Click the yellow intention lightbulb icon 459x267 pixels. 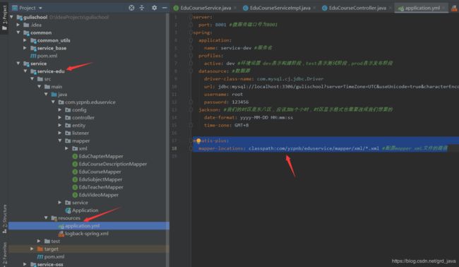pyautogui.click(x=198, y=141)
